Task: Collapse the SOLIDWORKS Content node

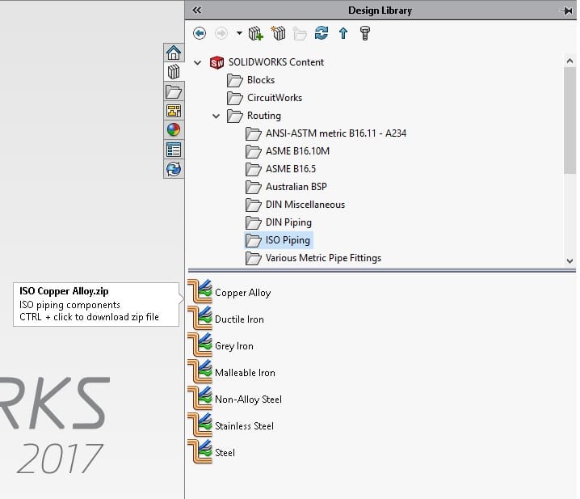Action: click(198, 62)
